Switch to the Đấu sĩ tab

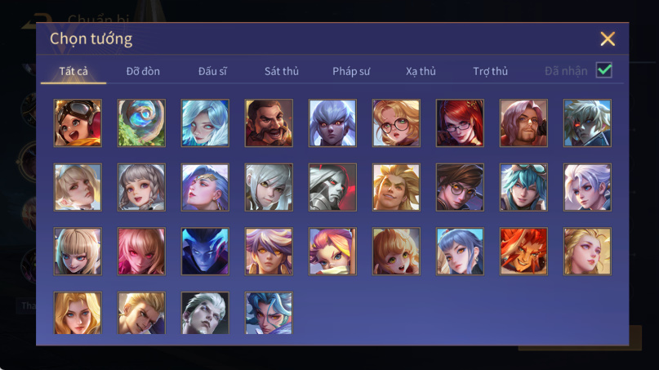212,71
